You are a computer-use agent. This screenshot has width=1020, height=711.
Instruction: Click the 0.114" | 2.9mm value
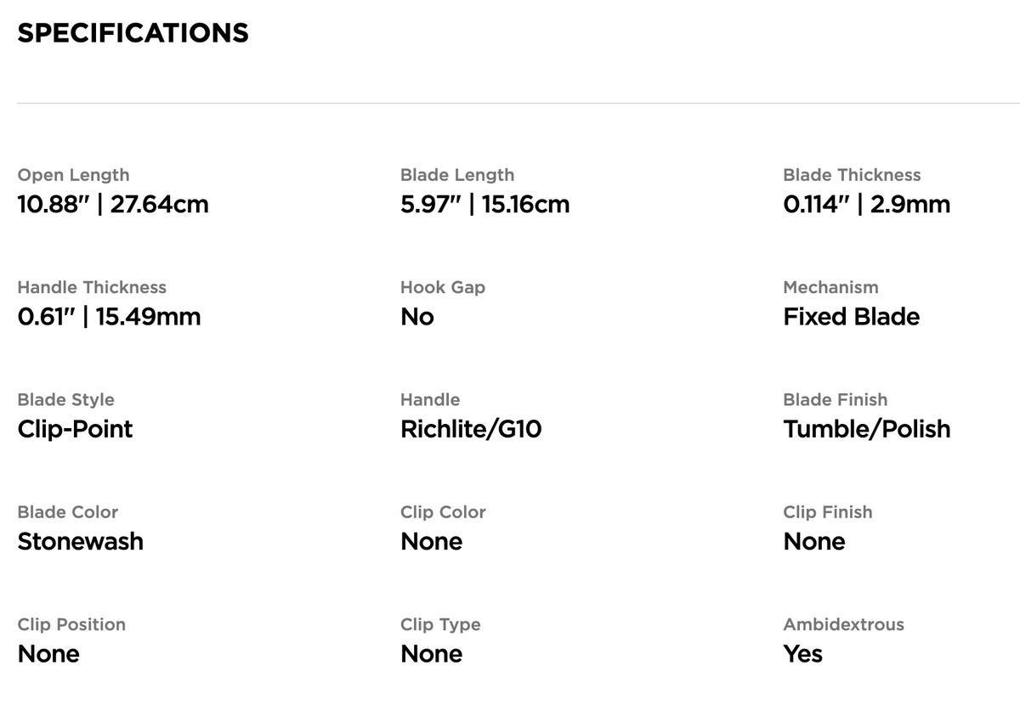pos(867,204)
